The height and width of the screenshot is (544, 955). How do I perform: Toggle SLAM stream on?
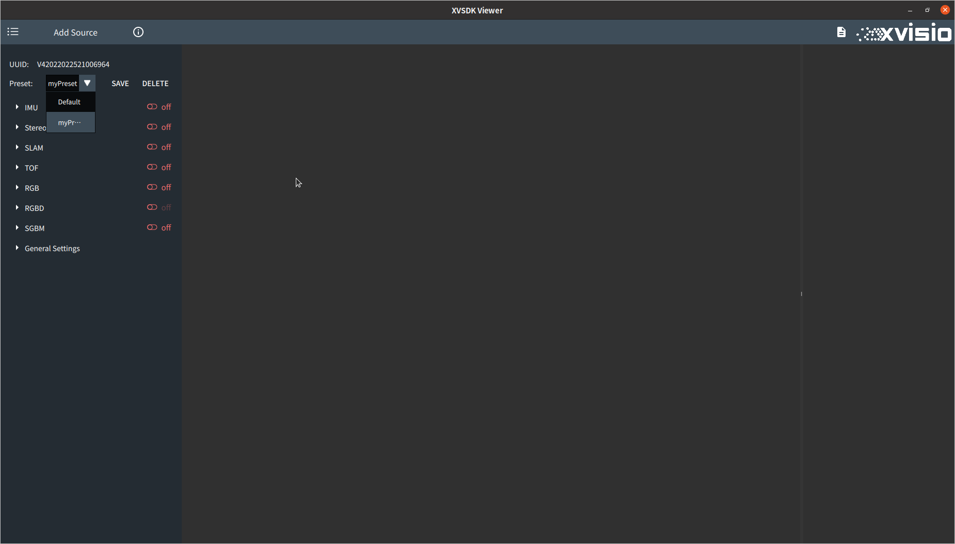pyautogui.click(x=152, y=147)
